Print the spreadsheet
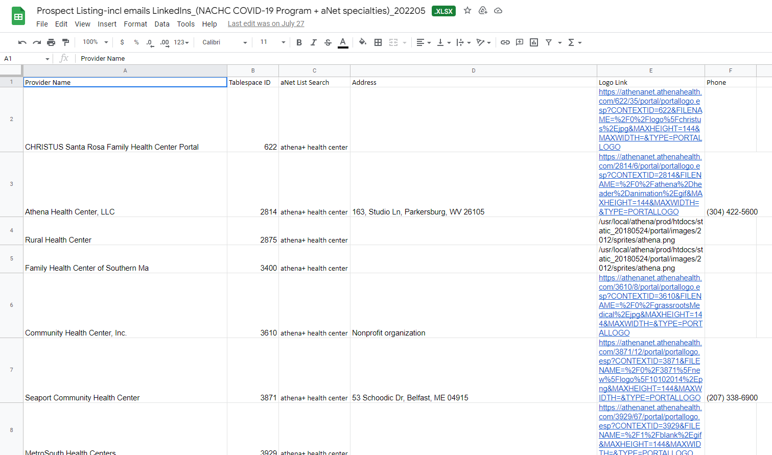The image size is (772, 455). coord(51,42)
